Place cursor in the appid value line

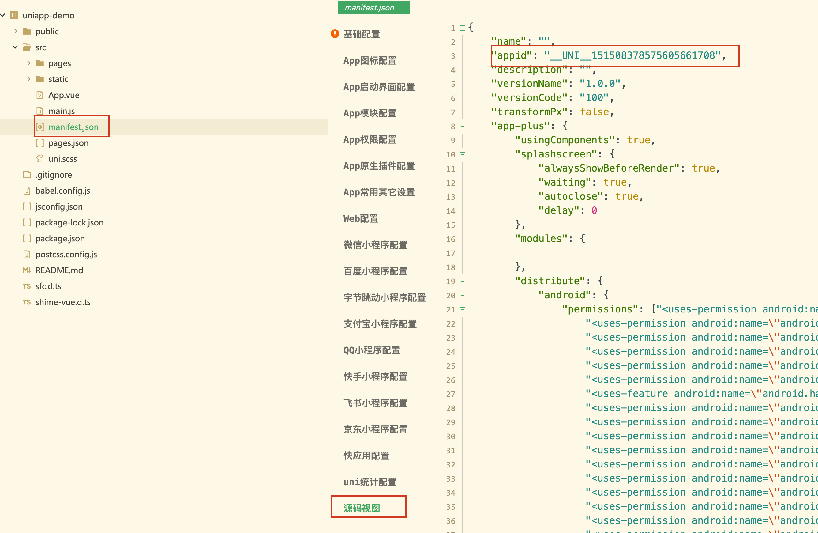click(x=632, y=56)
